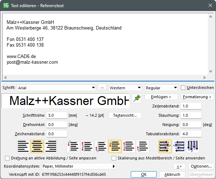Viewport: 216px width, 179px height.
Task: Click into the Tabulatorabstand field
Action: point(191,134)
